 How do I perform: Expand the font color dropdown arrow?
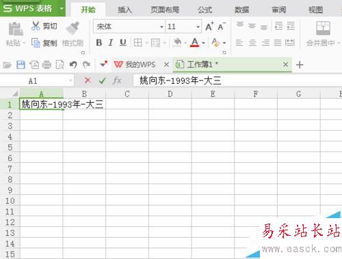(203, 42)
